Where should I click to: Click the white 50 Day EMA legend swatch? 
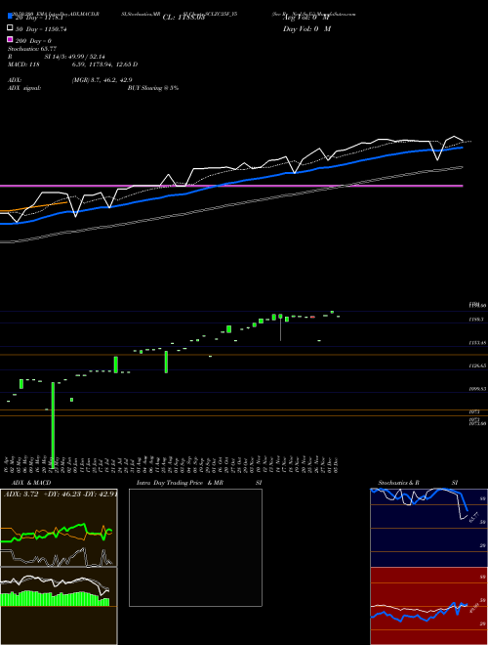tap(11, 27)
